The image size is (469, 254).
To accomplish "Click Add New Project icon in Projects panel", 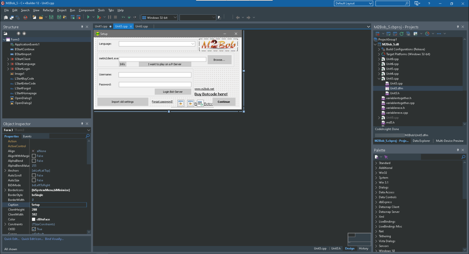I will 388,34.
